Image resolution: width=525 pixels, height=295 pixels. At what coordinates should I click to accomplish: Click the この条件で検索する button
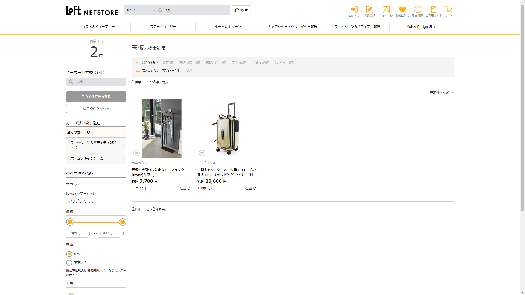tap(96, 97)
